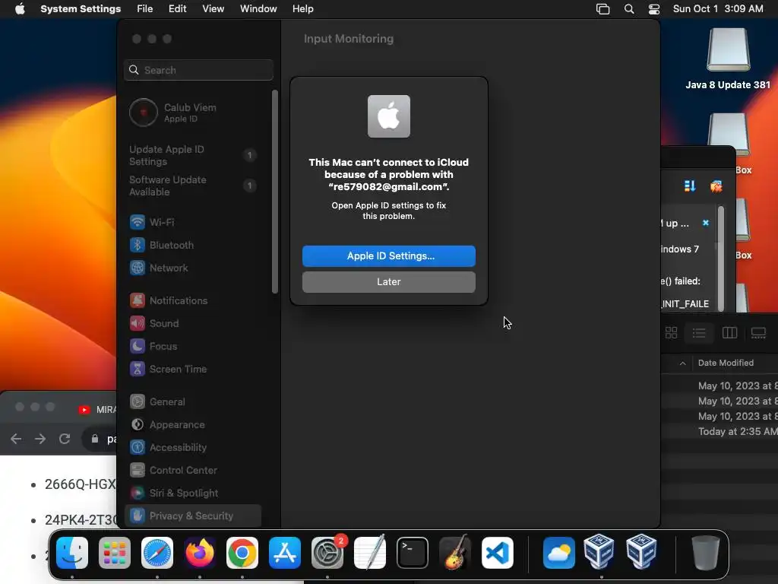Click VirtualBox sort order toolbar icon

(x=690, y=186)
